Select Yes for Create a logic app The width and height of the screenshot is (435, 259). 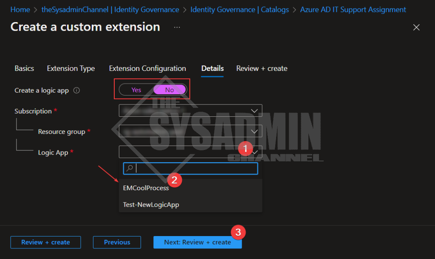(136, 90)
